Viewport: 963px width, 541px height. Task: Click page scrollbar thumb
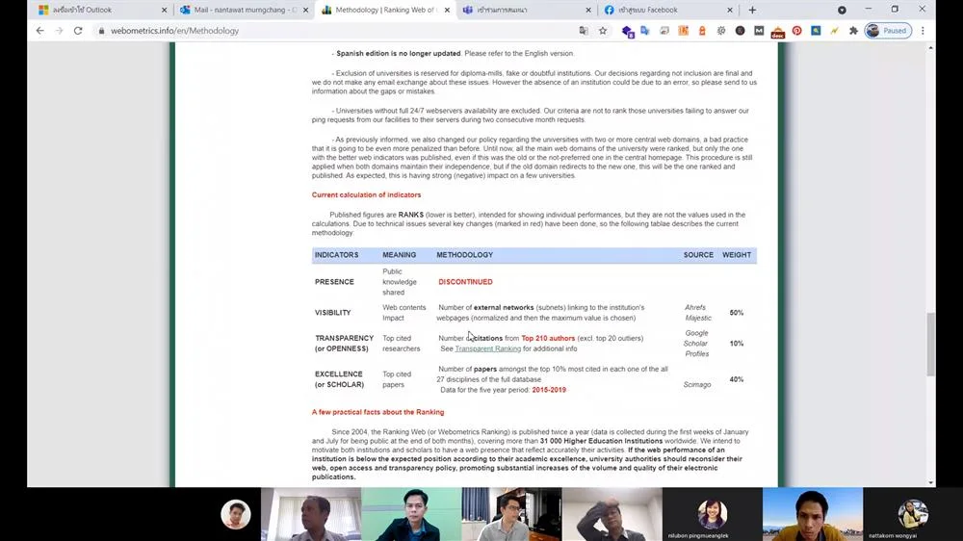click(x=931, y=344)
